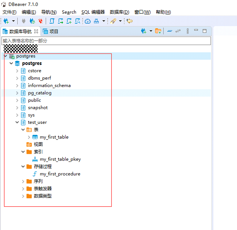Screen dimensions: 237x230
Task: Select the test_user schema icon
Action: (23, 123)
